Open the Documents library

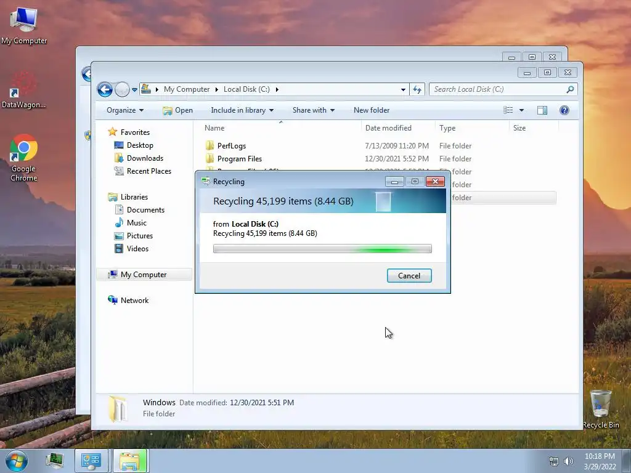pyautogui.click(x=145, y=209)
